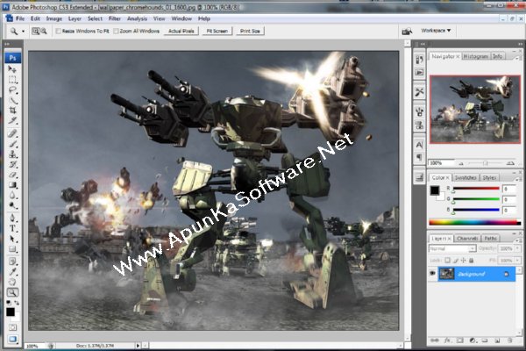Select the Brush tool
The image size is (526, 351).
[x=12, y=144]
